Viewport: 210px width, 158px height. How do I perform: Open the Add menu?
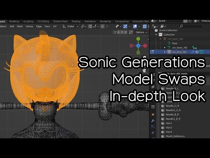[12, 26]
